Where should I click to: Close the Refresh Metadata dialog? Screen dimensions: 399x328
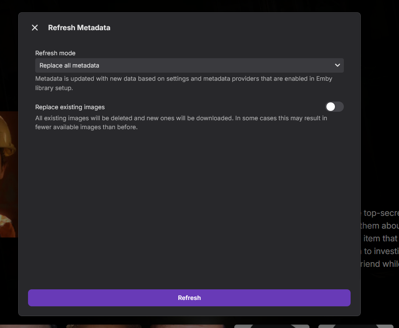[35, 28]
